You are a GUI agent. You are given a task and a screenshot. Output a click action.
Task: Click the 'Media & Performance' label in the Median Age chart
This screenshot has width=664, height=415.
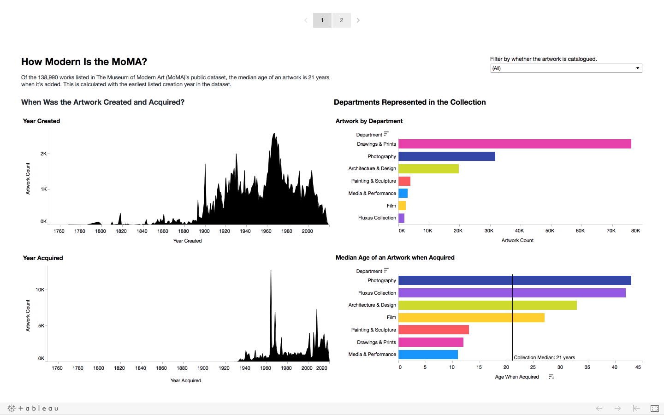pos(372,355)
